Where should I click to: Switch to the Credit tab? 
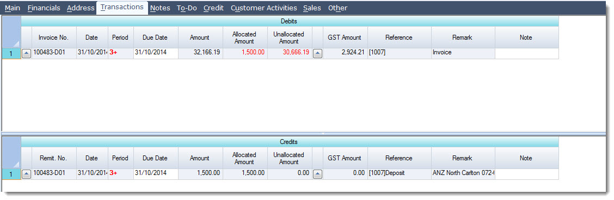click(213, 8)
